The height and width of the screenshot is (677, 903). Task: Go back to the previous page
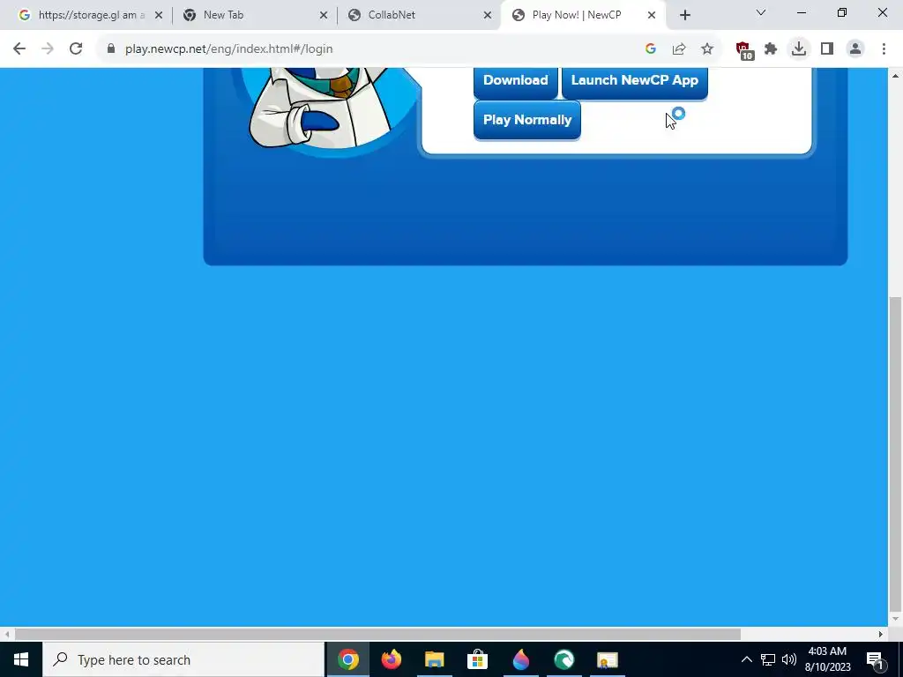[19, 49]
